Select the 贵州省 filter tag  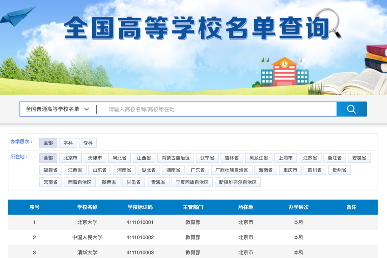pyautogui.click(x=339, y=170)
